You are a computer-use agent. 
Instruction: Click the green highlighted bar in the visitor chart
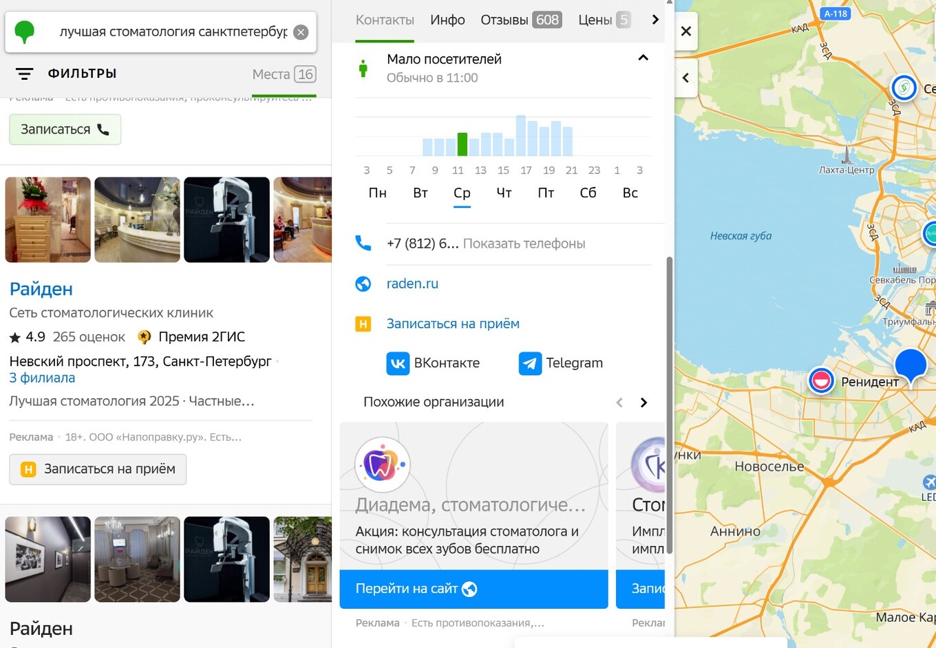[x=462, y=144]
